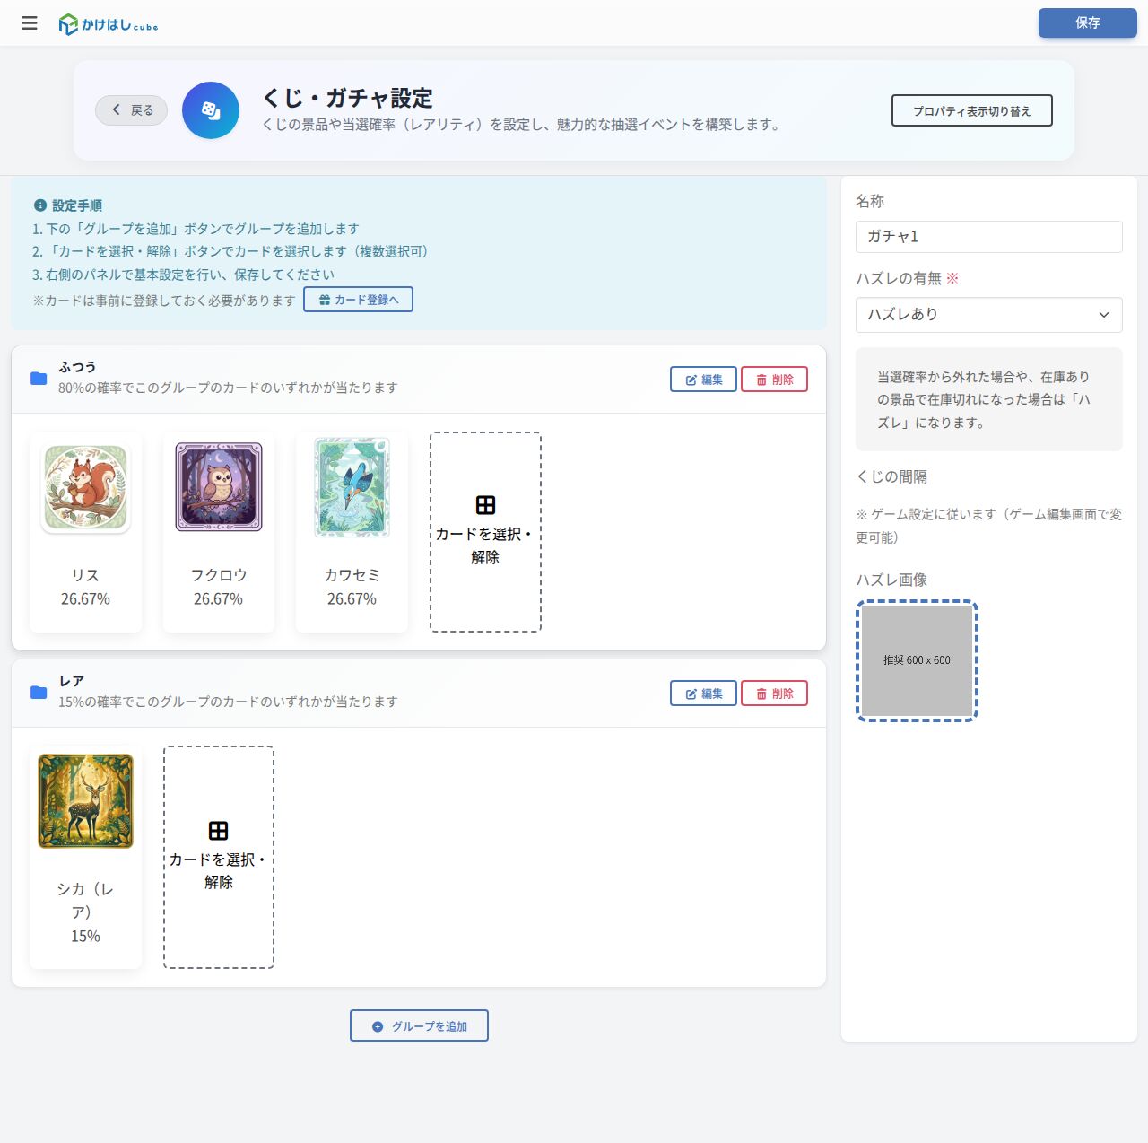This screenshot has width=1148, height=1143.
Task: Click the info icon next to 設定手順
Action: coord(39,205)
